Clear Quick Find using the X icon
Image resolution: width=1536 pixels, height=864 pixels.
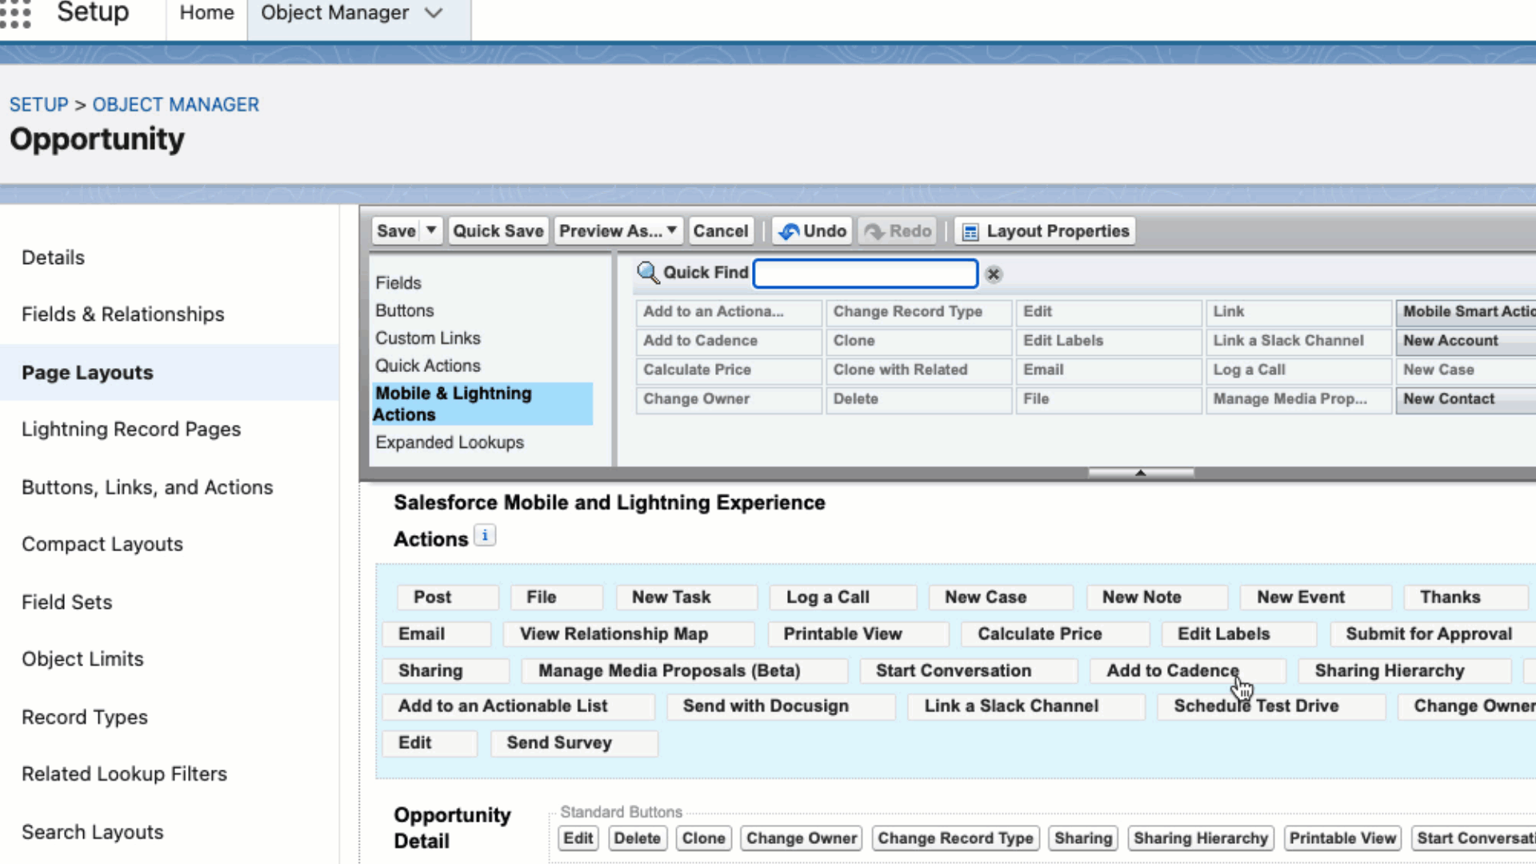pyautogui.click(x=993, y=274)
